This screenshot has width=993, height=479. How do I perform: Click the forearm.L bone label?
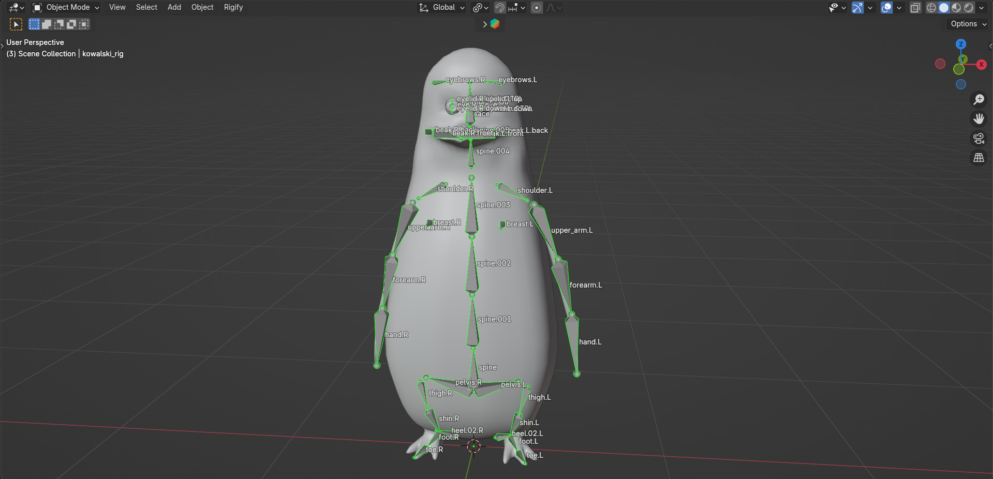(586, 285)
